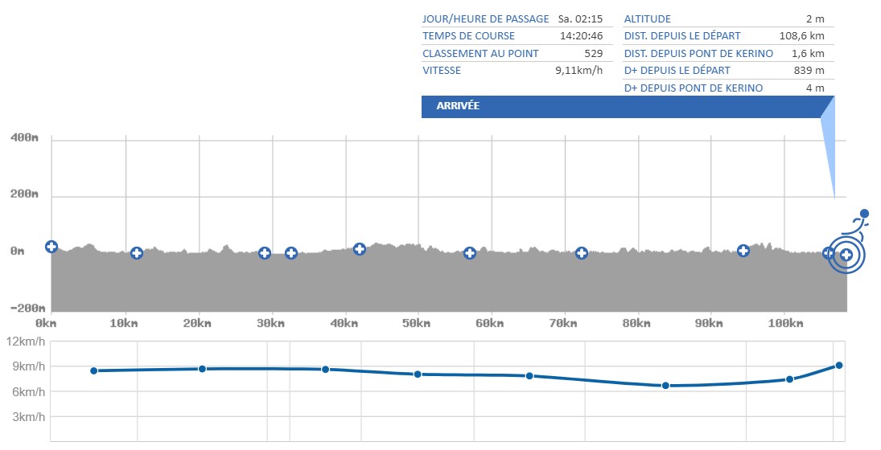Select the plus marker just before 30km
The width and height of the screenshot is (881, 450).
pyautogui.click(x=265, y=253)
